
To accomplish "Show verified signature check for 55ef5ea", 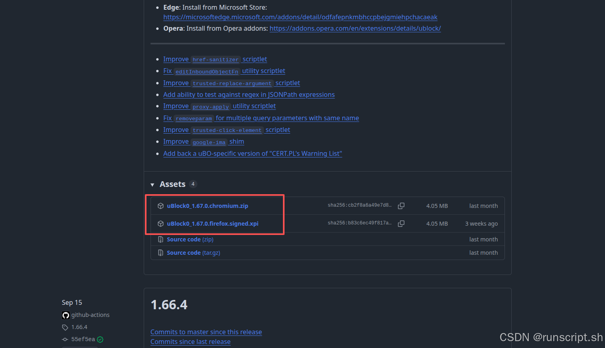I will [100, 340].
